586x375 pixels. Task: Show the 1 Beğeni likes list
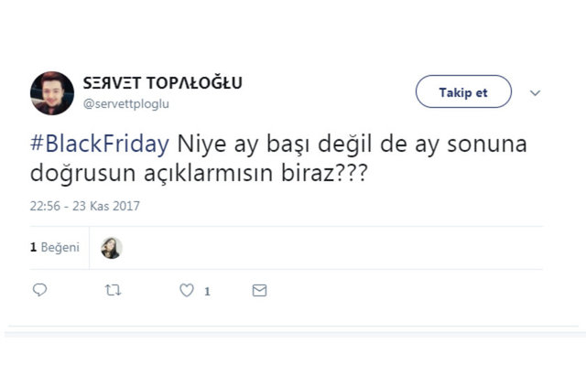click(54, 247)
